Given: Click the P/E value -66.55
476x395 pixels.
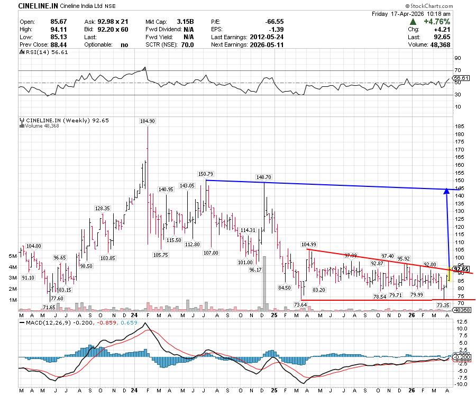Looking at the screenshot, I should point(274,22).
